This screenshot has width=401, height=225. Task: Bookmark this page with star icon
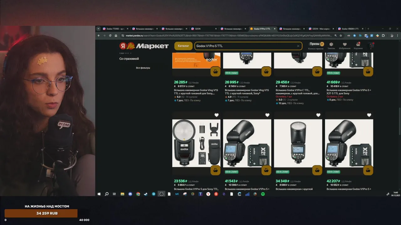point(340,36)
